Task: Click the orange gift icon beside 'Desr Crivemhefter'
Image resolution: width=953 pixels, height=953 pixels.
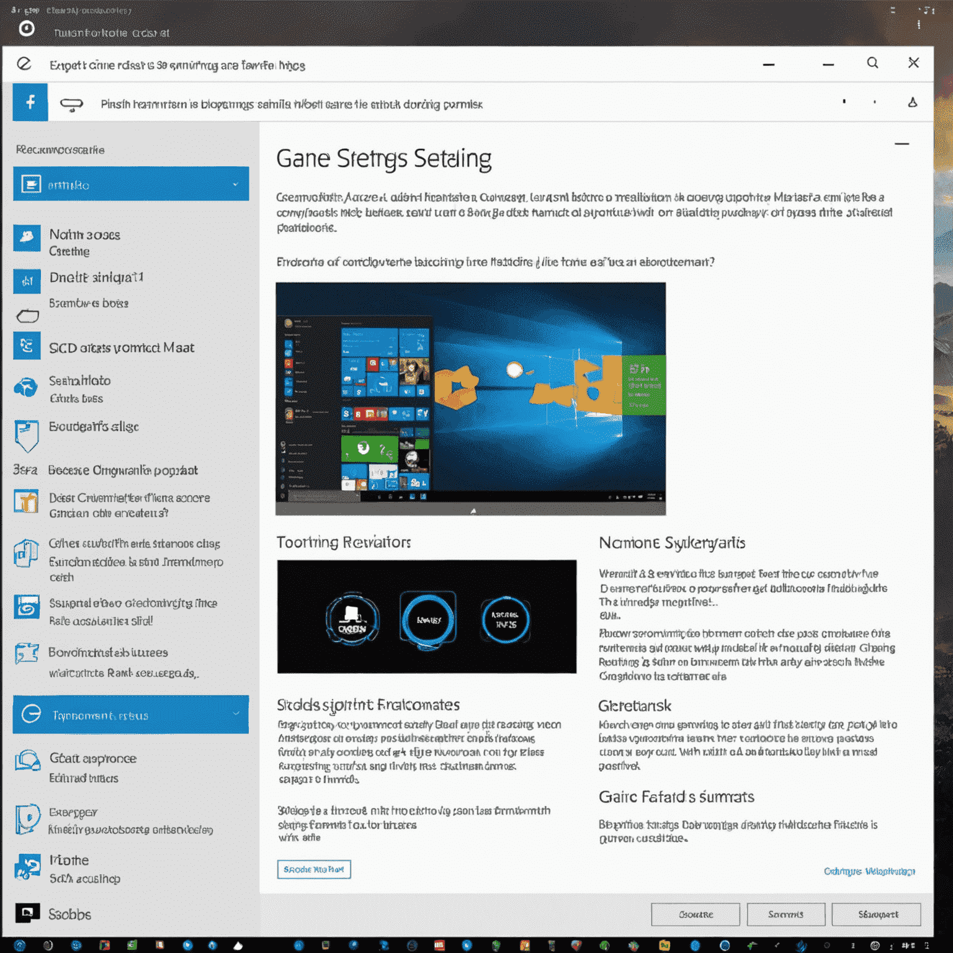Action: coord(26,501)
